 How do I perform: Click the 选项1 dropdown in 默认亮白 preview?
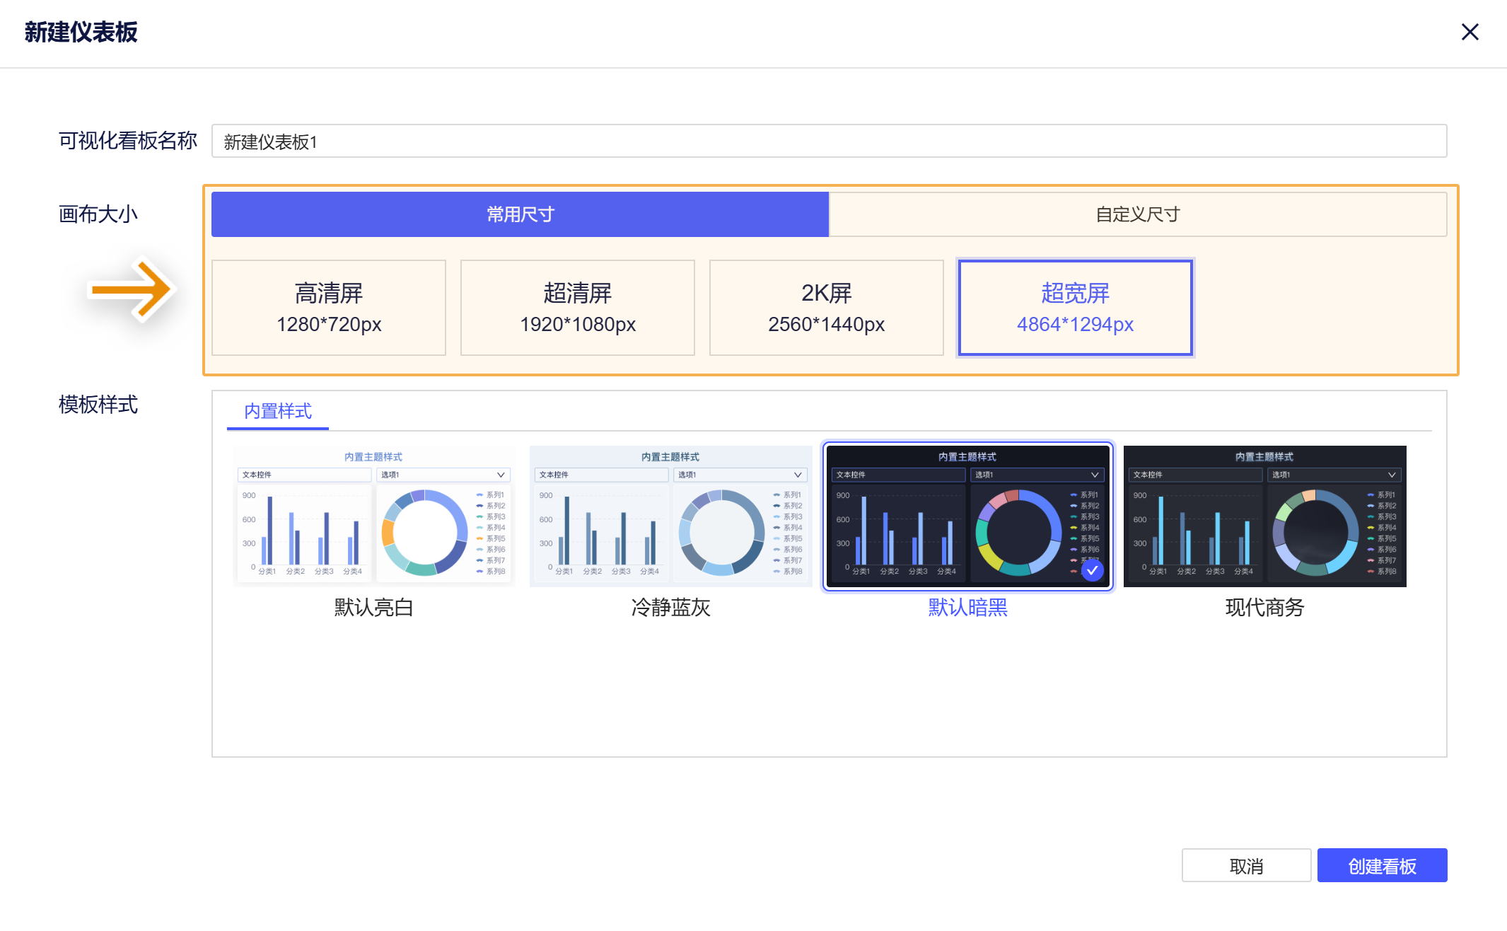pos(443,475)
